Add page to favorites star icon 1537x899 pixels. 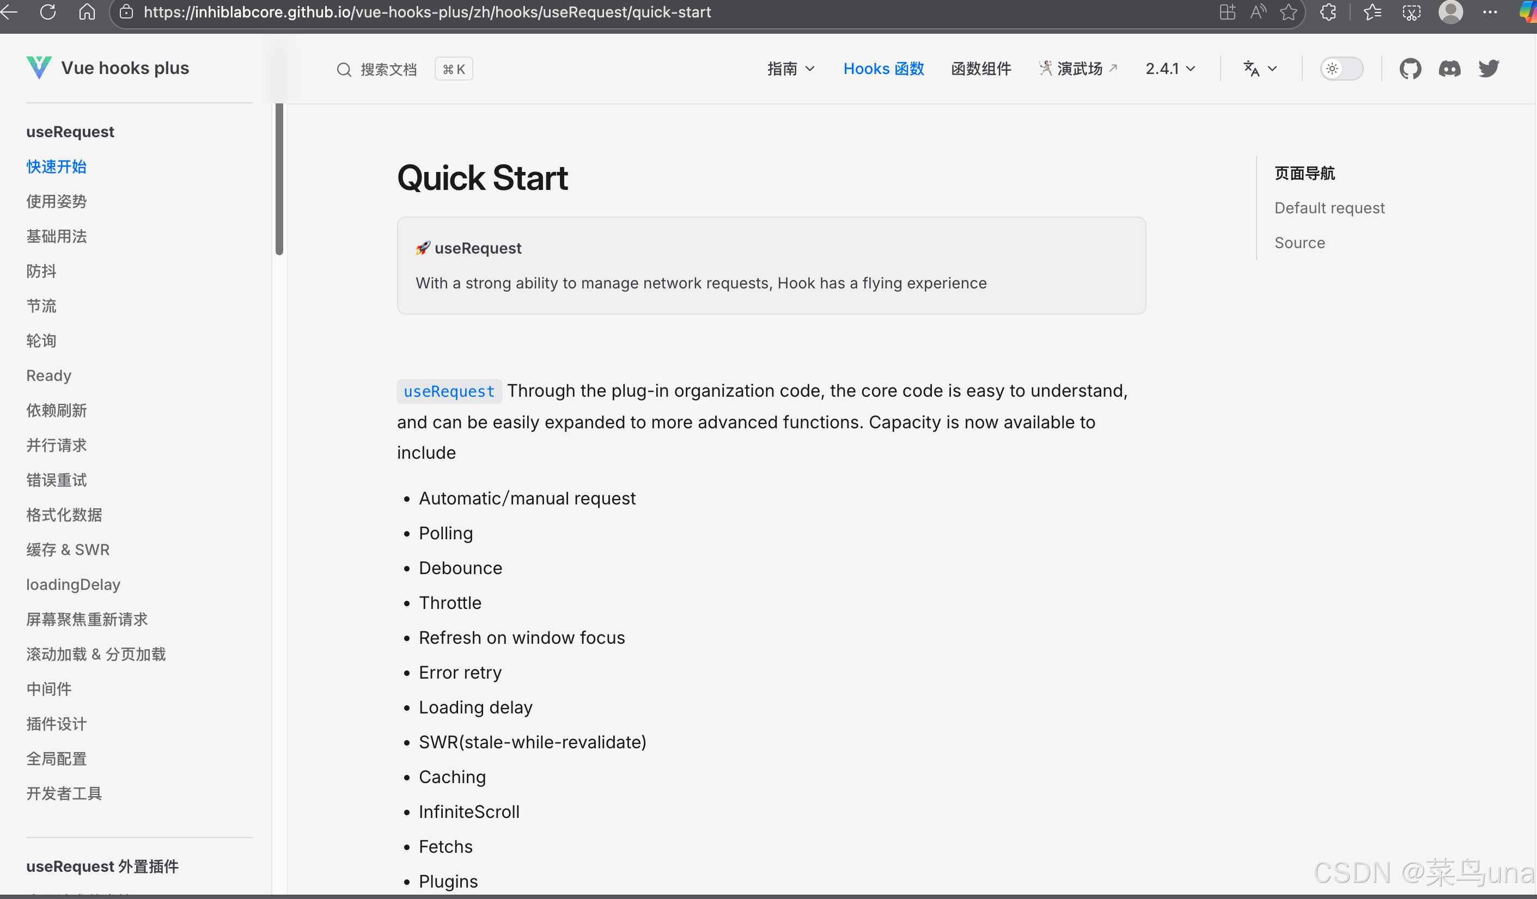pyautogui.click(x=1288, y=11)
